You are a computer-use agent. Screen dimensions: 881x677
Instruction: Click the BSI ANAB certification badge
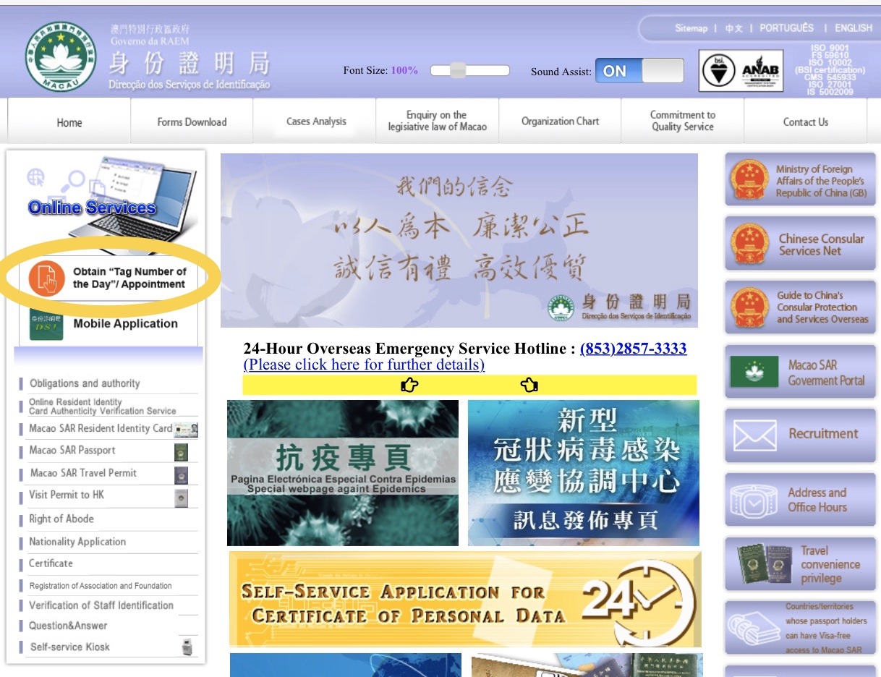click(x=741, y=71)
